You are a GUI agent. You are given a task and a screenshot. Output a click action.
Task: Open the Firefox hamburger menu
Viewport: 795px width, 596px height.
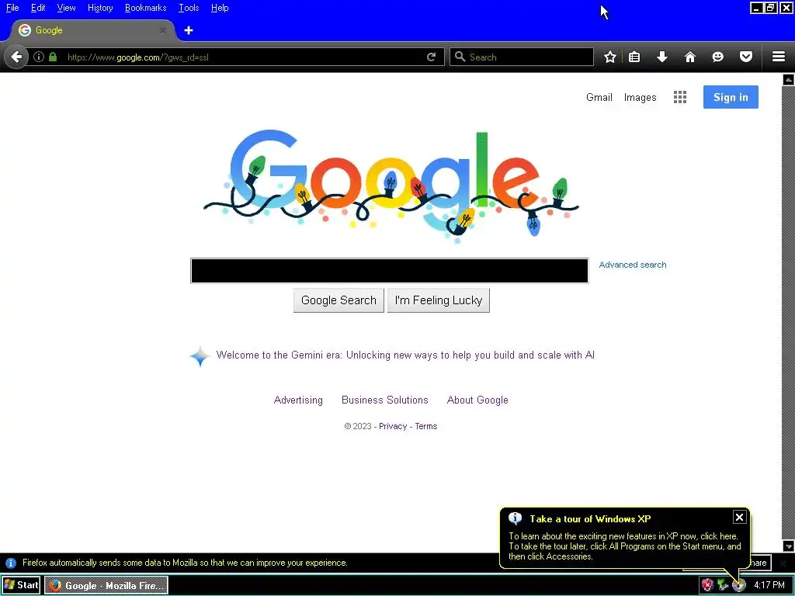click(x=779, y=57)
